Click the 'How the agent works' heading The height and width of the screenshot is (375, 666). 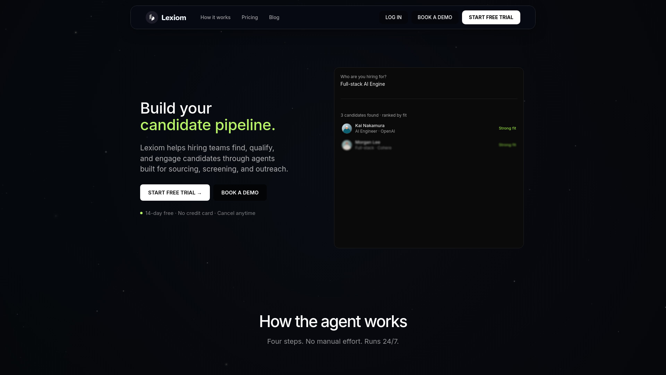coord(333,322)
